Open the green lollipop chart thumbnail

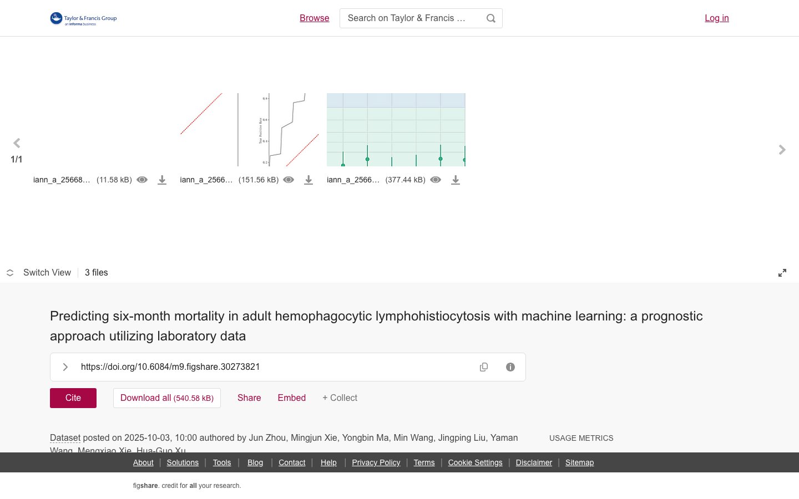[396, 130]
